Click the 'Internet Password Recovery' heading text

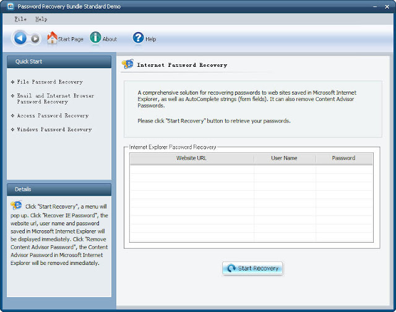[182, 65]
